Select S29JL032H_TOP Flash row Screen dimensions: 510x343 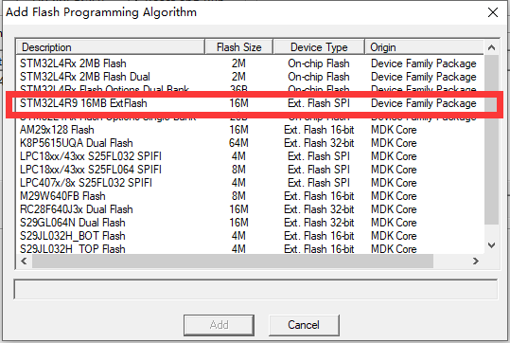(250, 249)
